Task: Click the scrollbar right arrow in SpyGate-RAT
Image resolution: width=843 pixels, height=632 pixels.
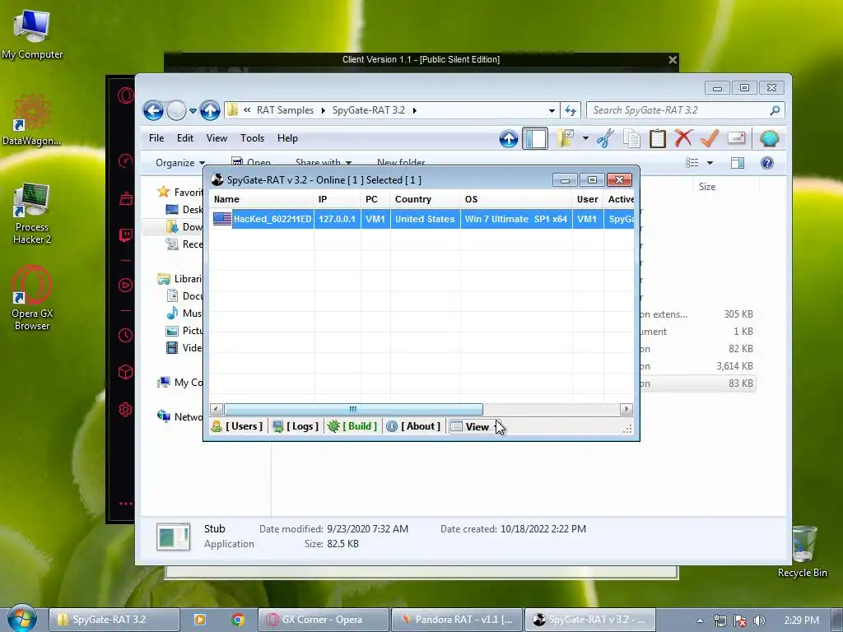Action: tap(626, 410)
